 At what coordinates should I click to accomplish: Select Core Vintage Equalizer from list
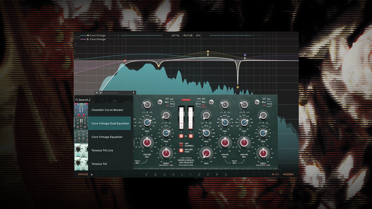pyautogui.click(x=107, y=137)
